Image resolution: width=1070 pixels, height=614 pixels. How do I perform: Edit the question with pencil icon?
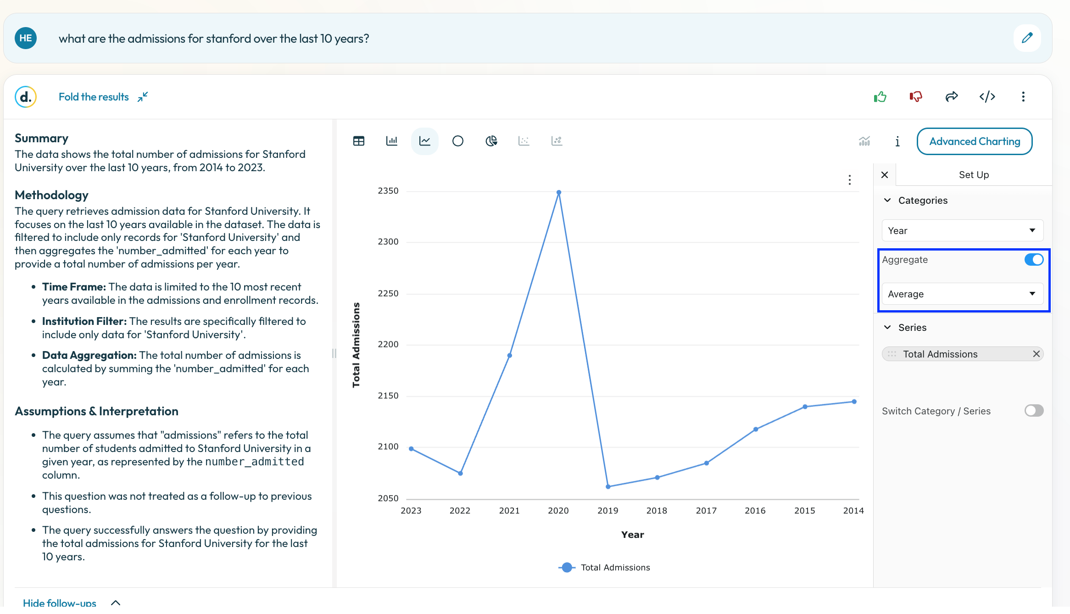[x=1027, y=38]
